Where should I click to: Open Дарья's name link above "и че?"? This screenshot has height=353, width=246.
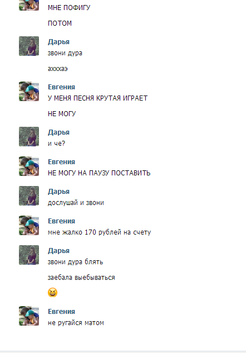(58, 132)
